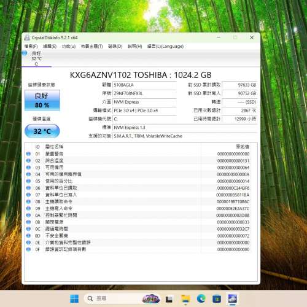This screenshot has height=307, width=307.
Task: Click status dot of attribute row 0C
Action: pos(28,229)
